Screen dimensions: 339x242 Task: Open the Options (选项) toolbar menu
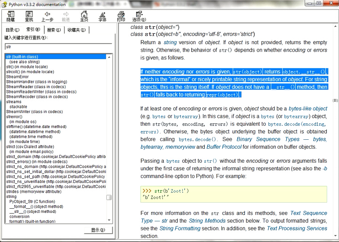pyautogui.click(x=139, y=16)
